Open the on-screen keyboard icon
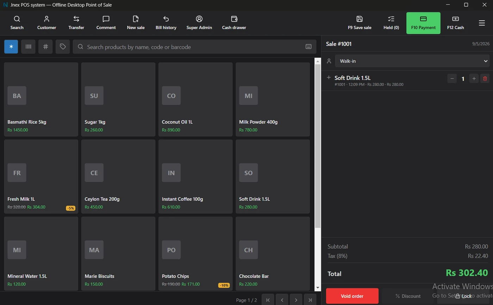Viewport: 493px width, 305px height. pyautogui.click(x=308, y=47)
